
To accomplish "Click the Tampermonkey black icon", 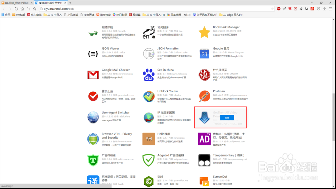I will click(x=204, y=160).
